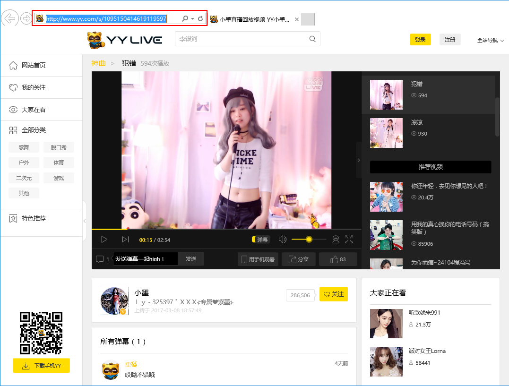The width and height of the screenshot is (509, 386).
Task: Expand the 全站导航 dropdown
Action: tap(490, 40)
